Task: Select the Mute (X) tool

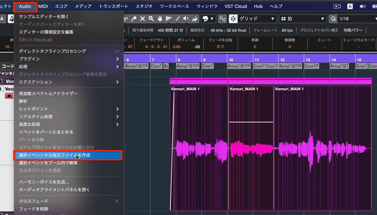Action: [x=143, y=19]
